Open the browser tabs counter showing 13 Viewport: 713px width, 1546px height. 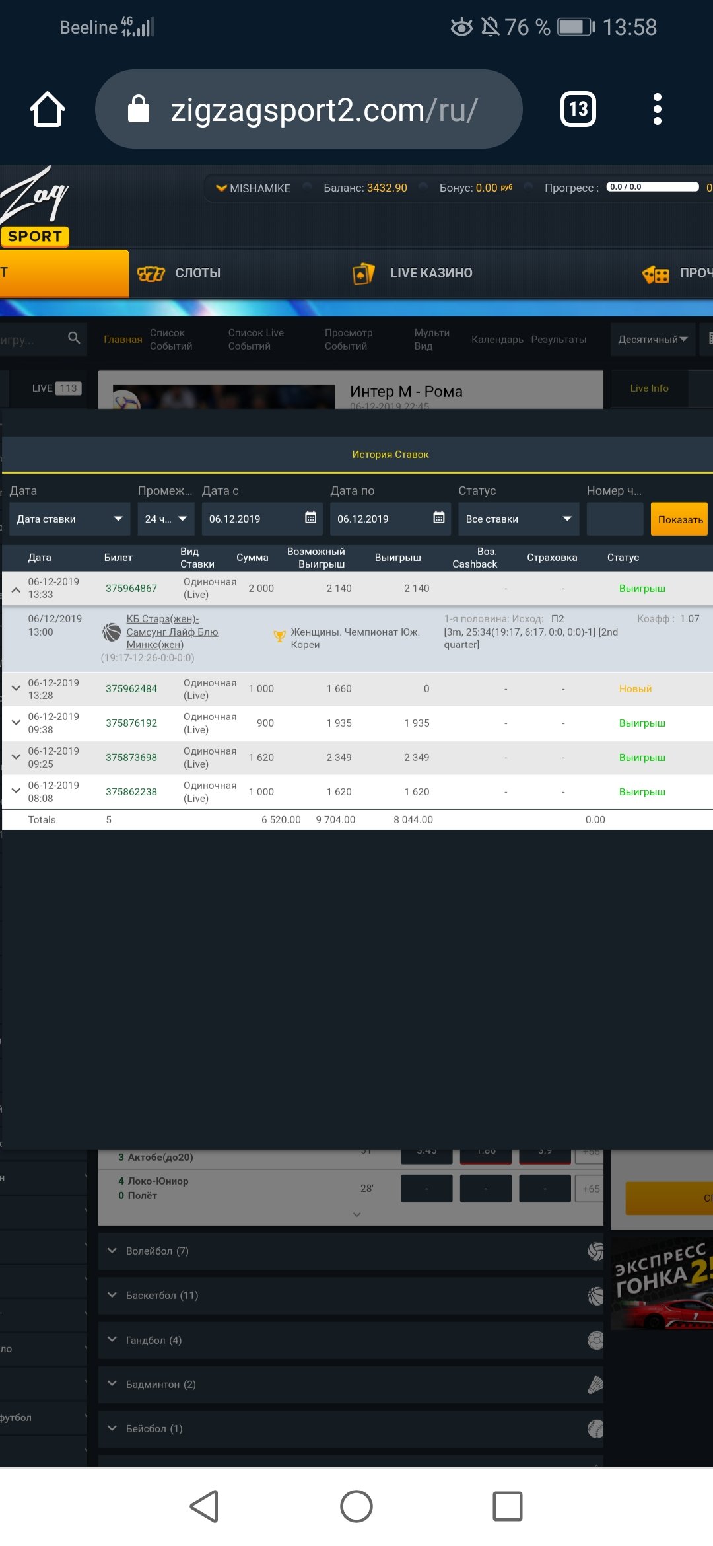point(578,109)
